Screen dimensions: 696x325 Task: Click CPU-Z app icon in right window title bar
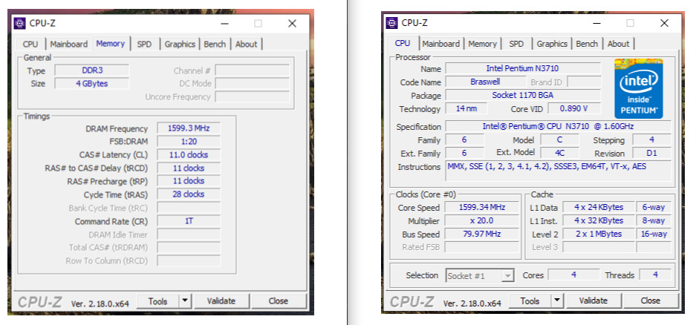[391, 22]
